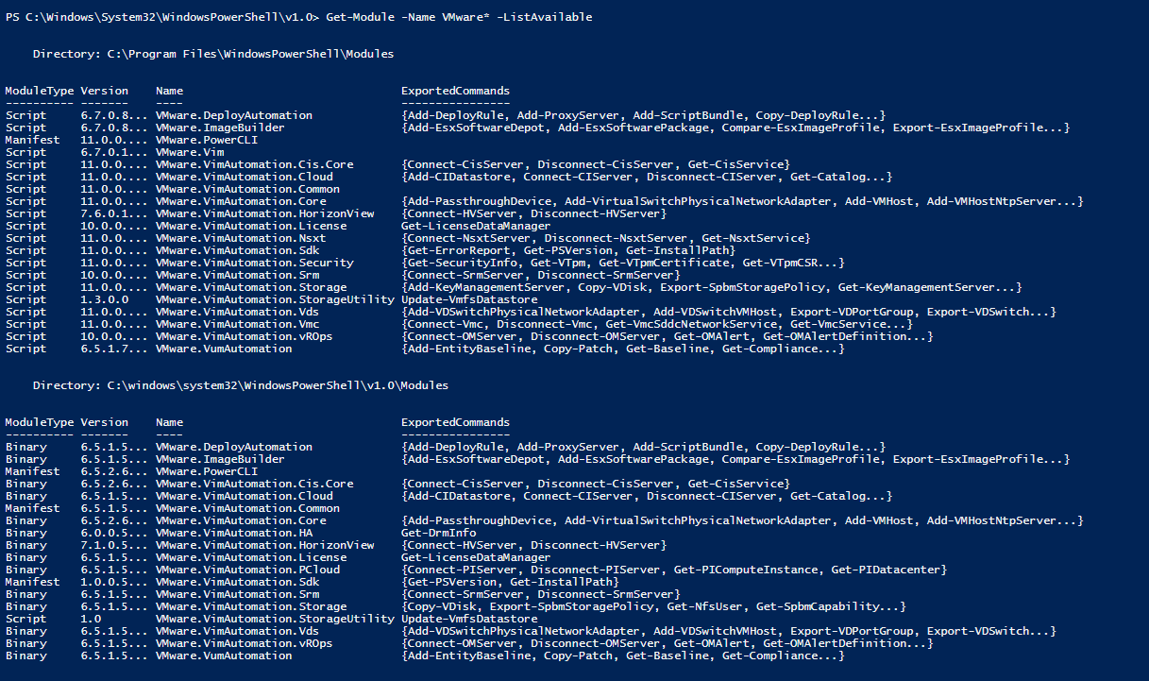Select the VMware.VimAutomation.HA module name
The width and height of the screenshot is (1149, 681).
[234, 533]
